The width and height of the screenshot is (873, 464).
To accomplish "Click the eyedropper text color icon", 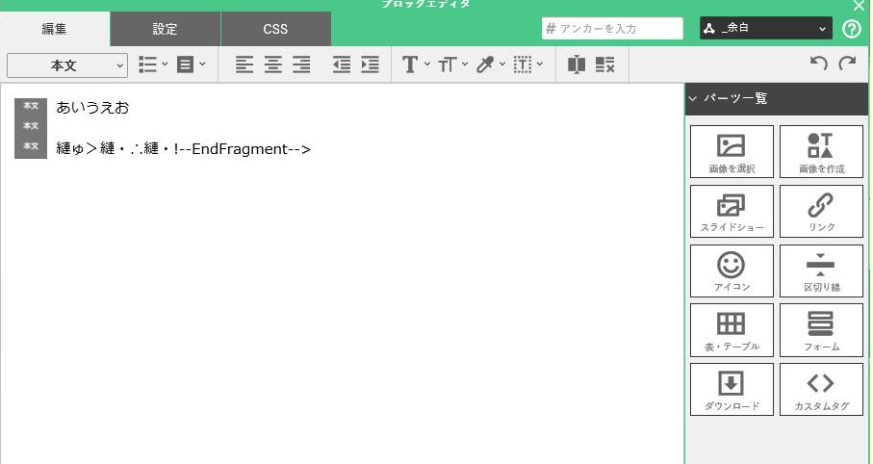I will [x=485, y=64].
